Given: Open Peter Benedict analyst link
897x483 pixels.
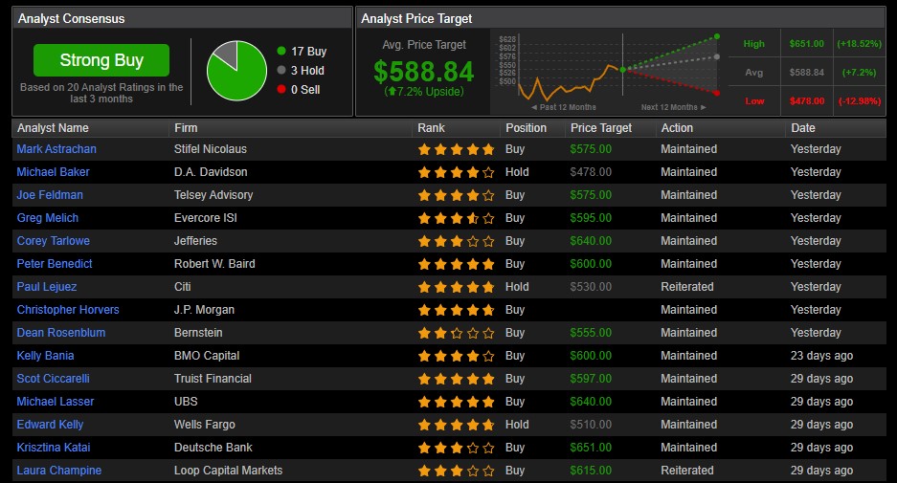Looking at the screenshot, I should (55, 264).
